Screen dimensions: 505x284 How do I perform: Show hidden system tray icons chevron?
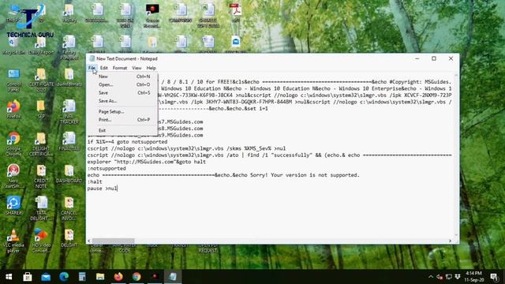click(x=431, y=277)
